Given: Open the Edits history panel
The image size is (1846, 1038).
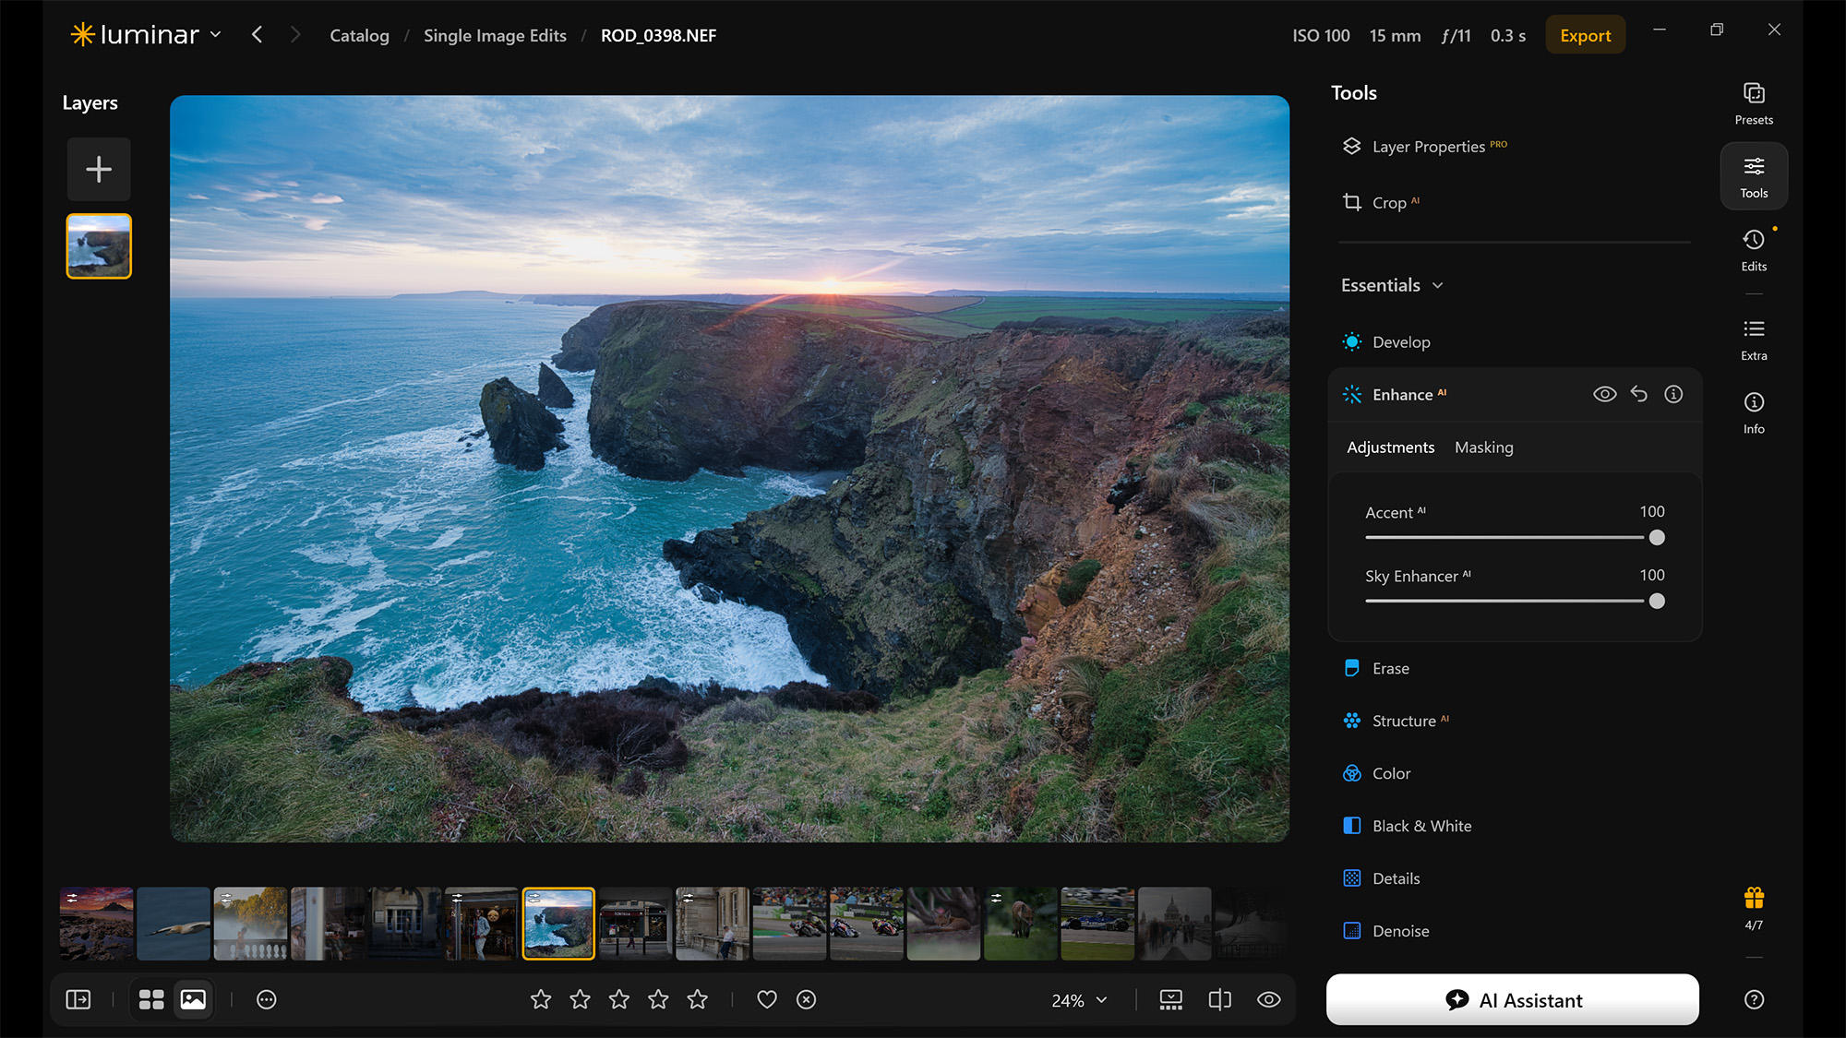Looking at the screenshot, I should point(1754,250).
